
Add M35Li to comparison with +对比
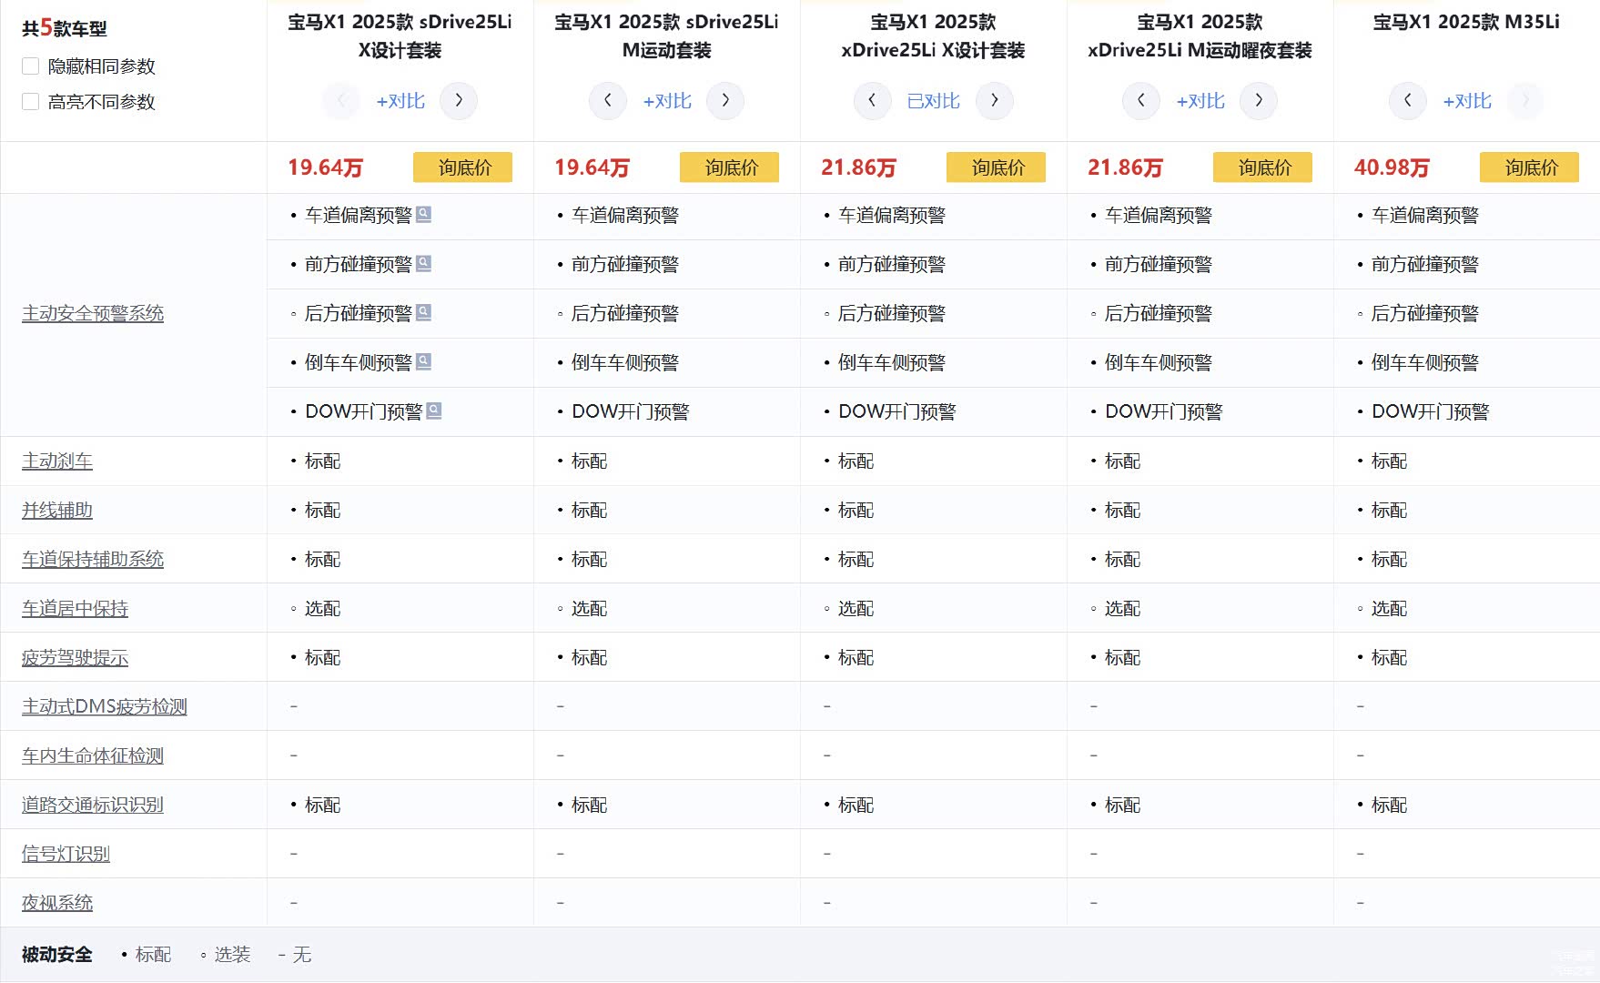(x=1466, y=101)
